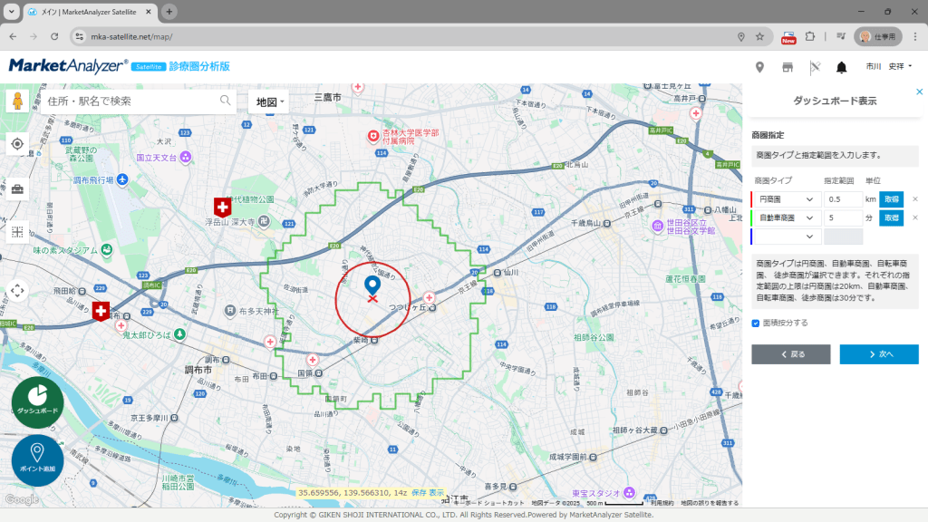Open the toolbox briefcase icon on map

tap(17, 188)
